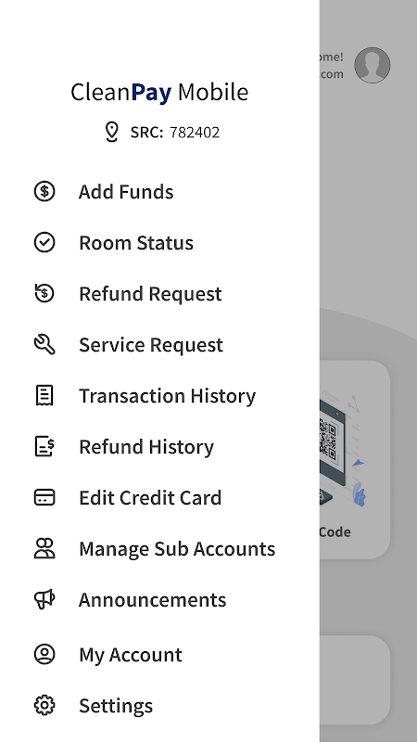Tap the Refund Request dollar-arrow icon
This screenshot has height=742, width=417.
pos(44,293)
